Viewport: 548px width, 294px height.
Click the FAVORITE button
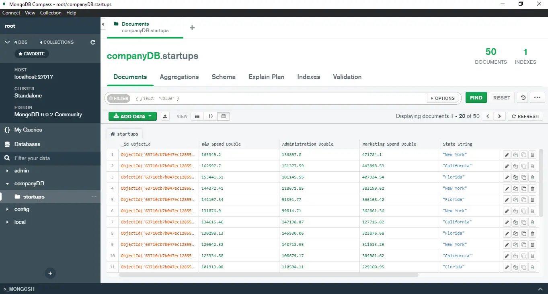point(32,54)
